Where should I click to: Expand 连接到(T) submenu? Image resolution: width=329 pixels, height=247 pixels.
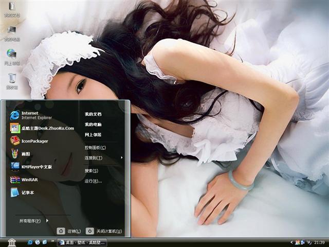pos(104,158)
